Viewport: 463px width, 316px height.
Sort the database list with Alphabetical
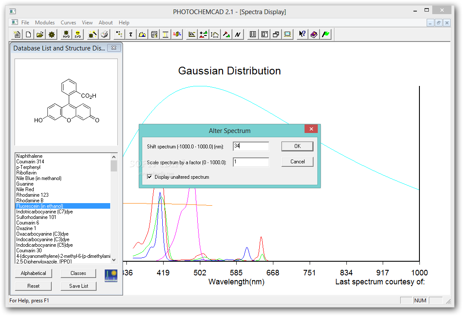tap(33, 273)
